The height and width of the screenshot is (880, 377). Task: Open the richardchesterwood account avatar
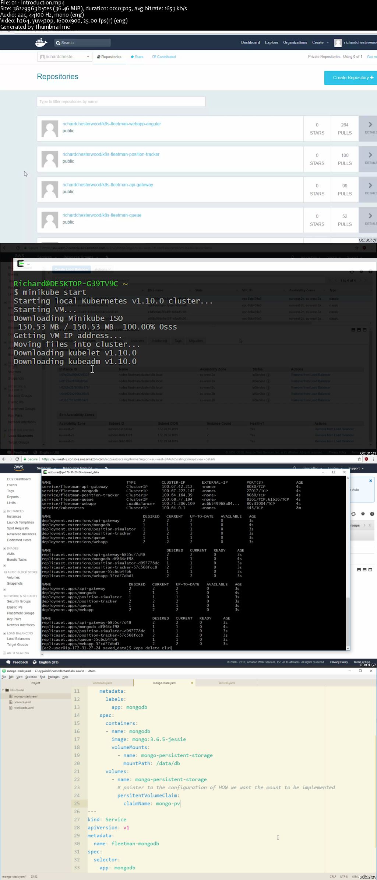(x=338, y=43)
